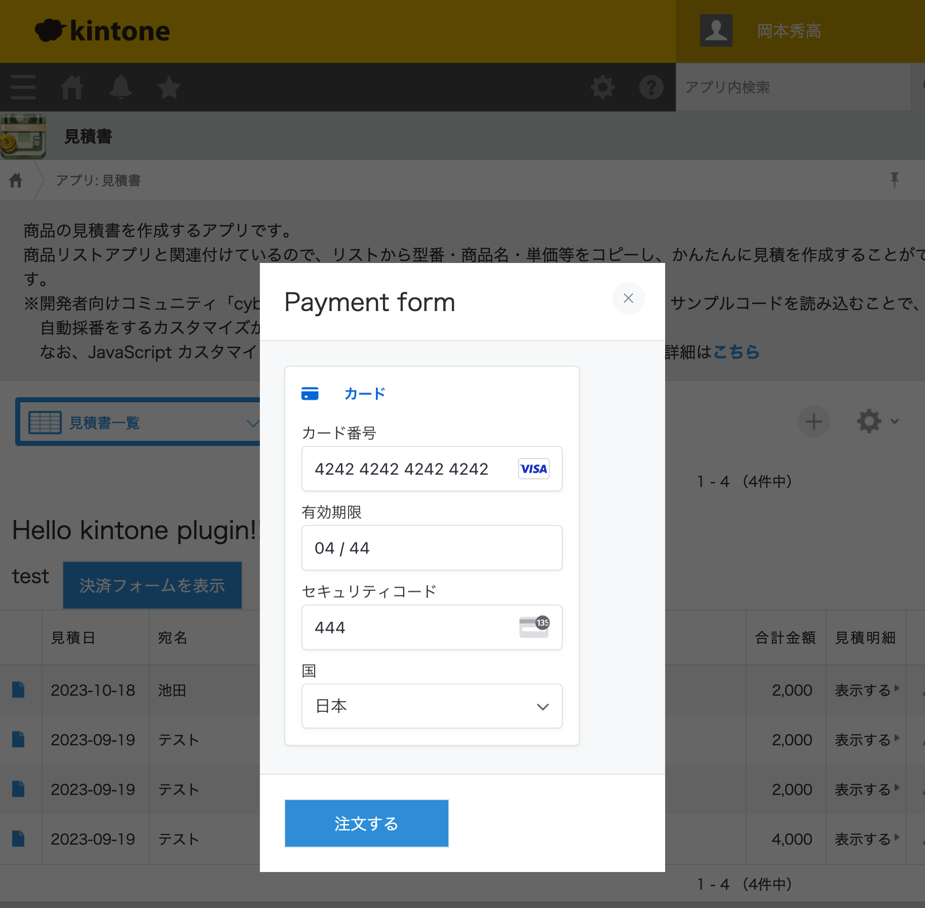Screen dimensions: 925x908
Task: Open the notifications bell
Action: (120, 87)
